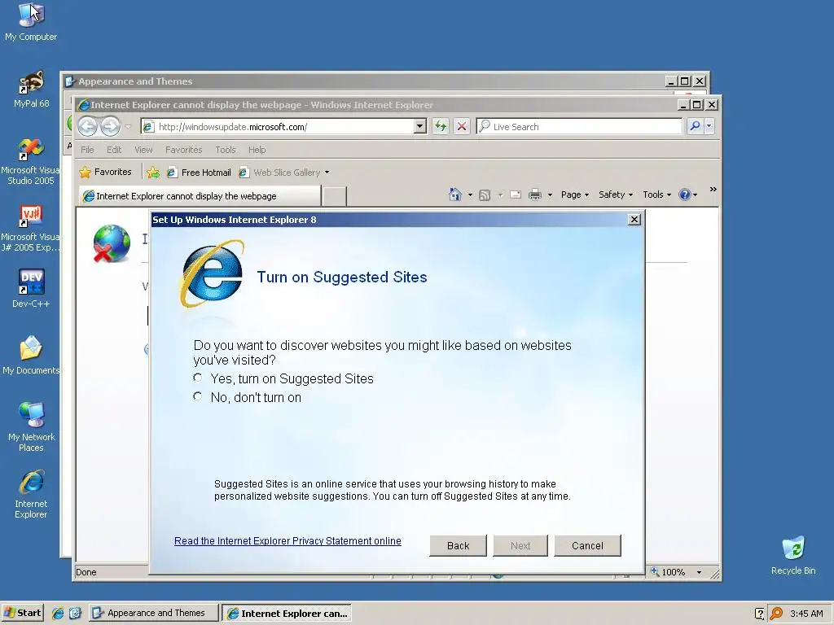834x625 pixels.
Task: Click the tray help question icon
Action: pyautogui.click(x=760, y=614)
